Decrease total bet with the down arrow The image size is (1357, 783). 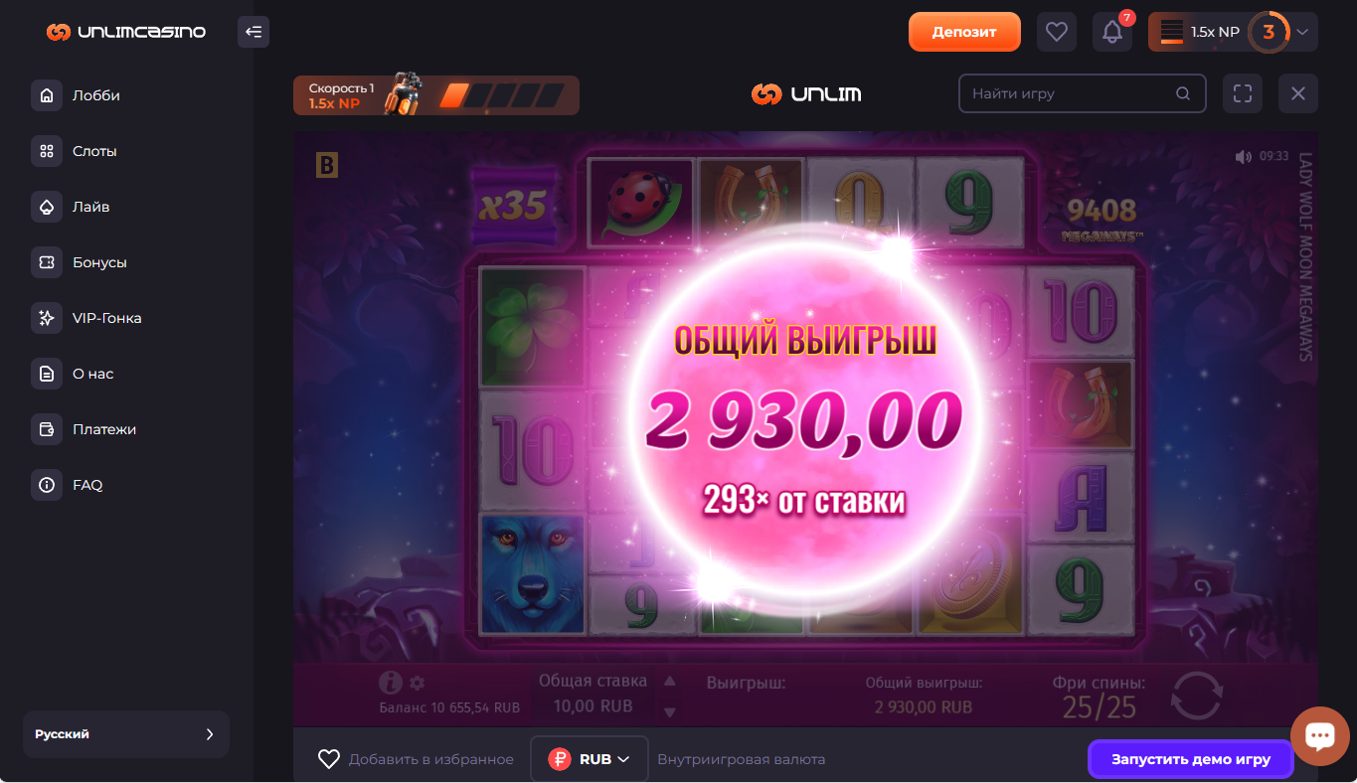(670, 711)
